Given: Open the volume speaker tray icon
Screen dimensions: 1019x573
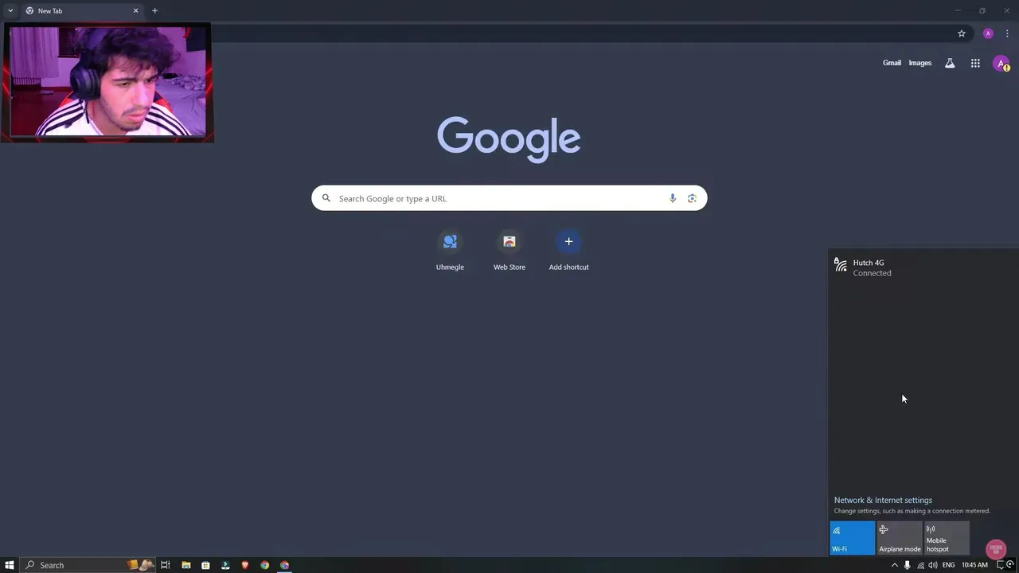Looking at the screenshot, I should click(x=933, y=565).
